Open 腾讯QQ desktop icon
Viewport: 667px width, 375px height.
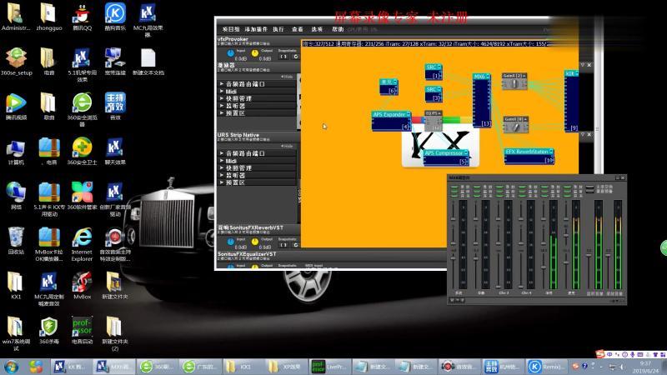[82, 17]
